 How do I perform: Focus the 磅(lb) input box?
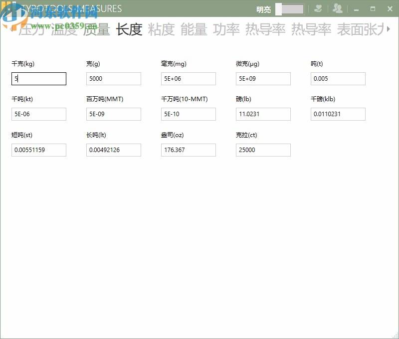click(x=263, y=114)
